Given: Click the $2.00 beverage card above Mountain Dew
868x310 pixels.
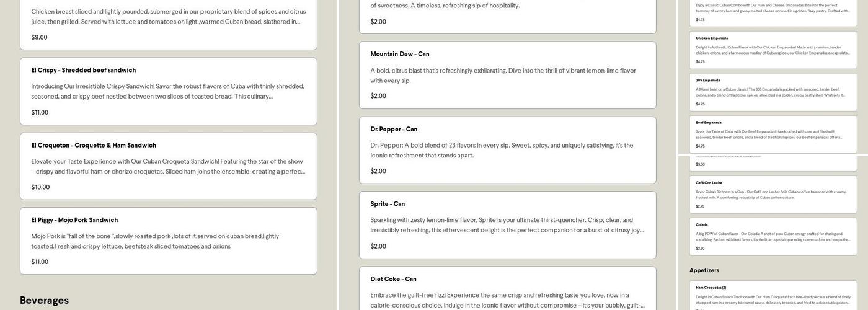Looking at the screenshot, I should [x=507, y=15].
